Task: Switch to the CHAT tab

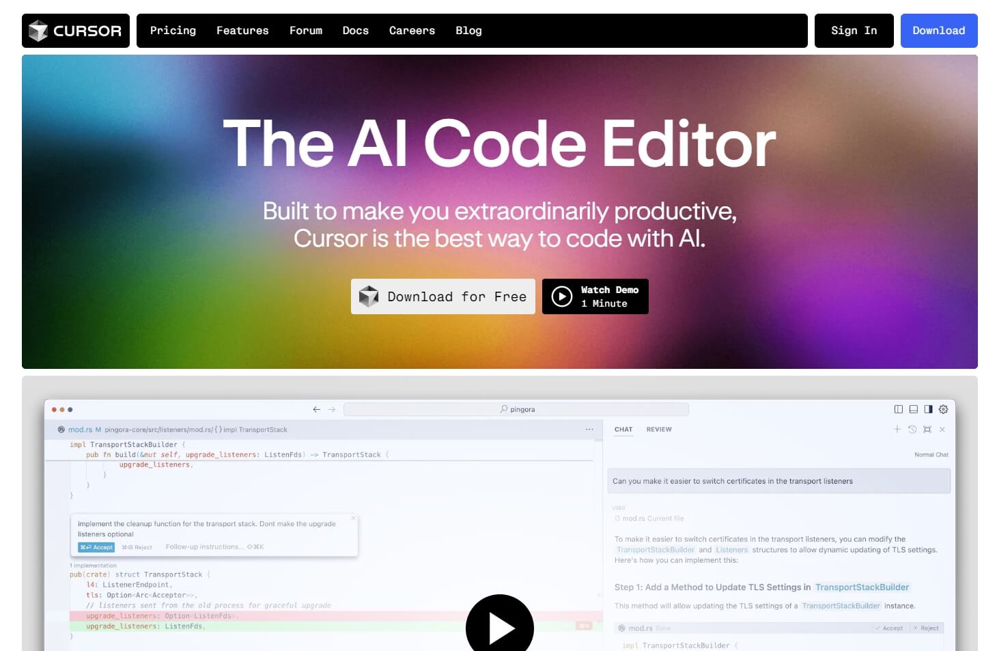Action: tap(623, 430)
